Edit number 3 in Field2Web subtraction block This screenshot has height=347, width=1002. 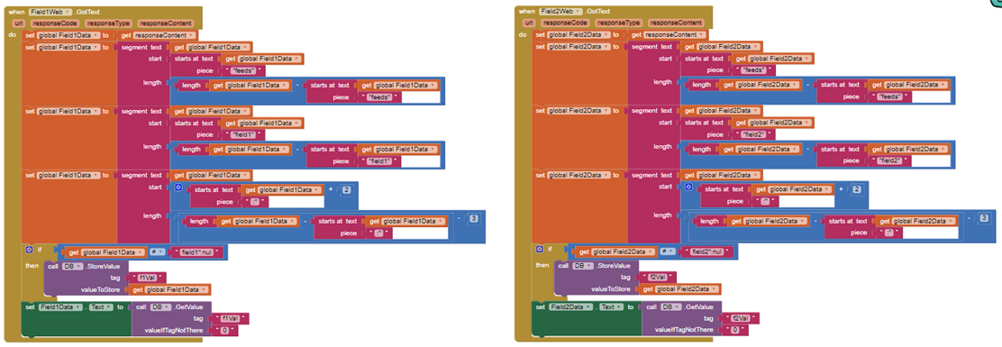(x=984, y=218)
